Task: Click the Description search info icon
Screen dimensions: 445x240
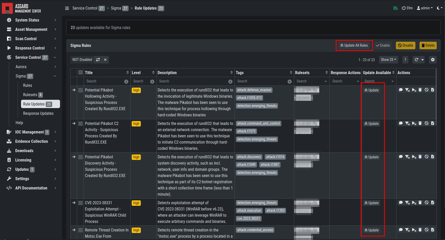Action: tap(230, 82)
